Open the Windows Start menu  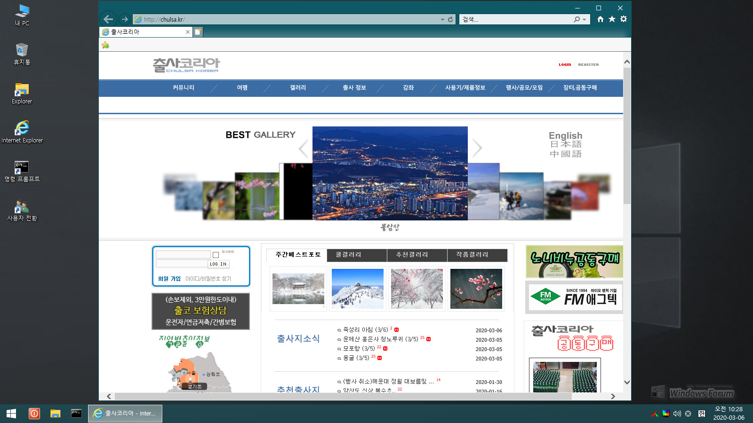(11, 414)
